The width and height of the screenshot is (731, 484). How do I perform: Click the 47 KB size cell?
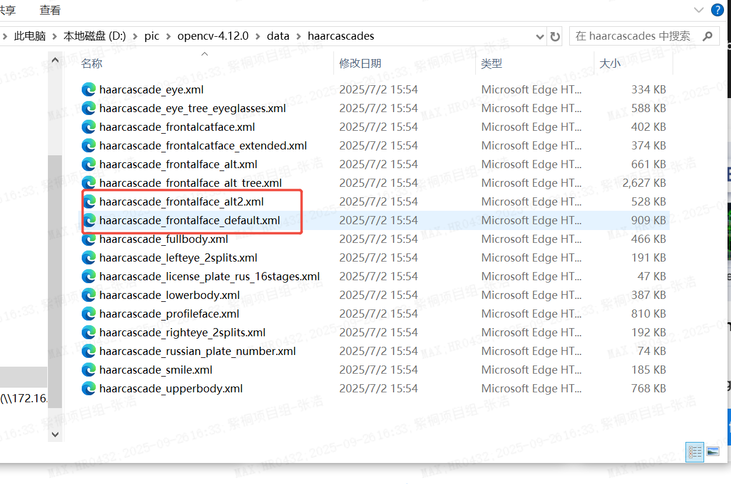pos(652,276)
